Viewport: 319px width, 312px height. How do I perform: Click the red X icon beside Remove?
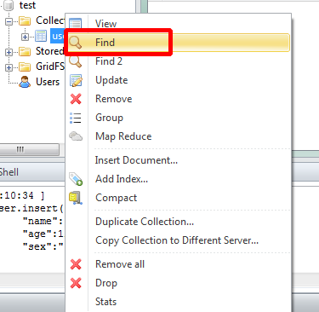(76, 99)
